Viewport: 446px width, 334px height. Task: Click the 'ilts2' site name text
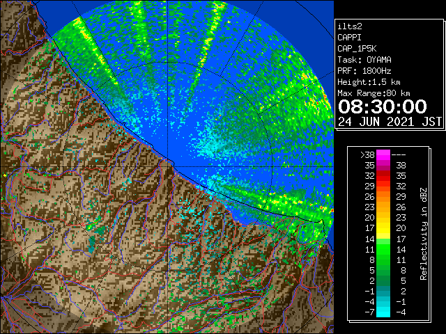click(350, 26)
